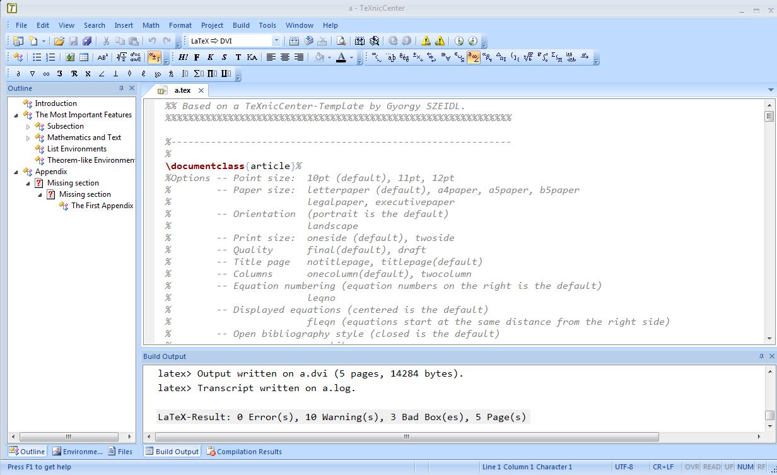The width and height of the screenshot is (777, 475).
Task: Open the fill color dropdown arrow
Action: point(329,57)
